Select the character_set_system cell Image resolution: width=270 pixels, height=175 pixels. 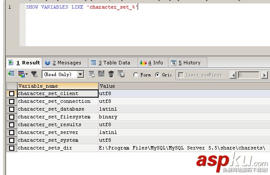tap(58, 140)
